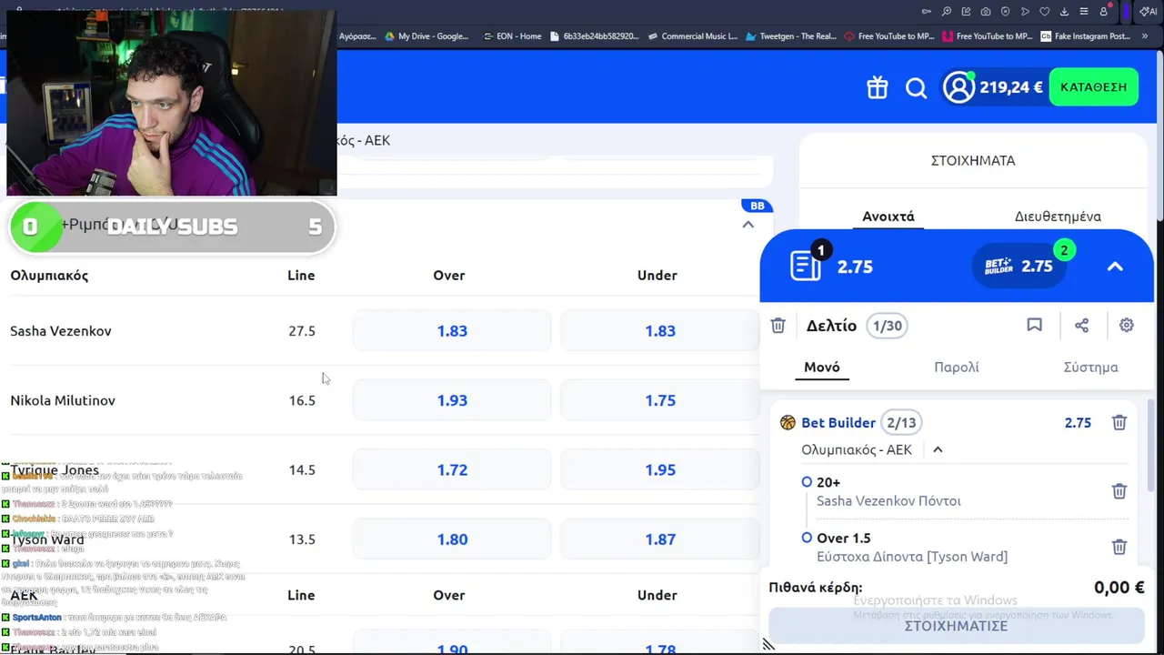Collapse the Ολυμπιακός - ΑΕΚ selections chevron
The width and height of the screenshot is (1164, 655).
[x=938, y=449]
